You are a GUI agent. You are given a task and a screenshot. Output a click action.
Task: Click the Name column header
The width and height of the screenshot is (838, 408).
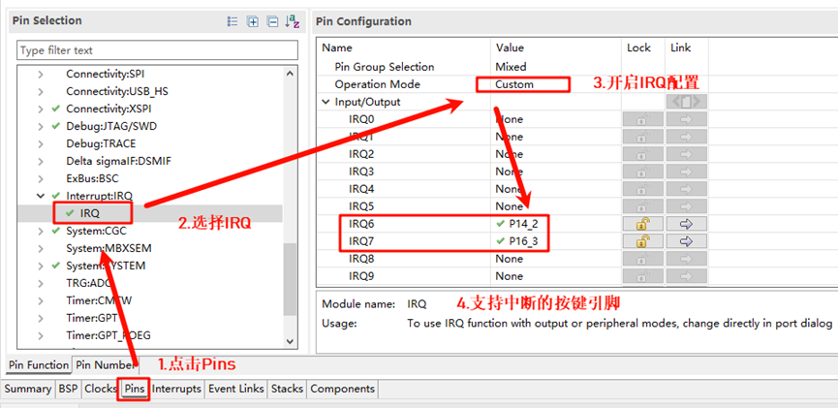(x=337, y=47)
